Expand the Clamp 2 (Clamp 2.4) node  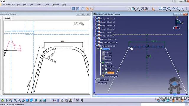tap(96, 25)
